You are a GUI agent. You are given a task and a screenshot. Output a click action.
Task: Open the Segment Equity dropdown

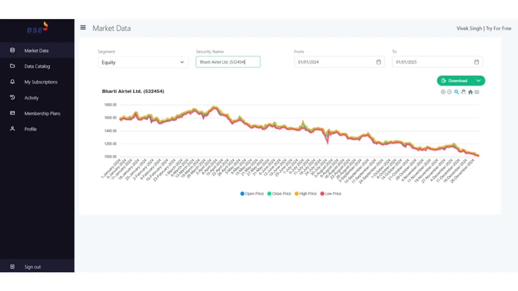tap(143, 62)
